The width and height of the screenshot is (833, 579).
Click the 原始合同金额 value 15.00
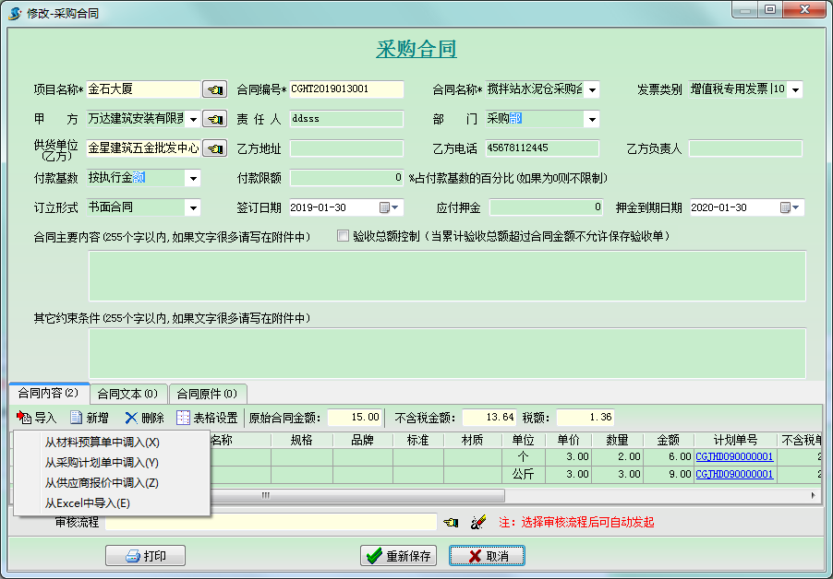pyautogui.click(x=355, y=418)
